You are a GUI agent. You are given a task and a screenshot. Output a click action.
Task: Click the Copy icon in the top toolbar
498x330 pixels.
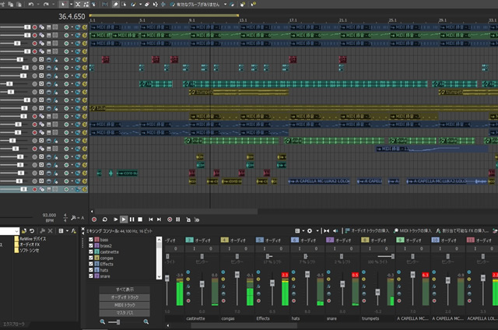click(11, 4)
